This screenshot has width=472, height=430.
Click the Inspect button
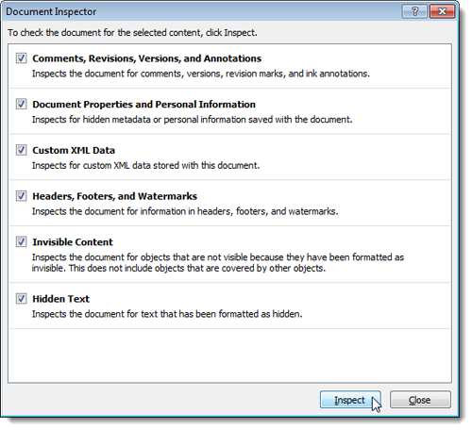coord(350,400)
